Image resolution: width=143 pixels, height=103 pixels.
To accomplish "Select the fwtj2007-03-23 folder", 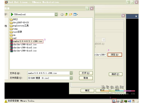I will [x=19, y=23].
